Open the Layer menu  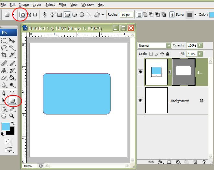click(37, 5)
